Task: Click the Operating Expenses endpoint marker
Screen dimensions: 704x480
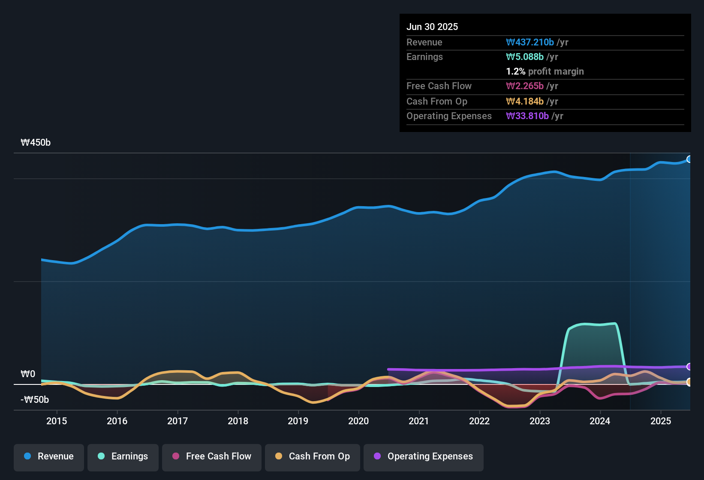Action: coord(689,367)
